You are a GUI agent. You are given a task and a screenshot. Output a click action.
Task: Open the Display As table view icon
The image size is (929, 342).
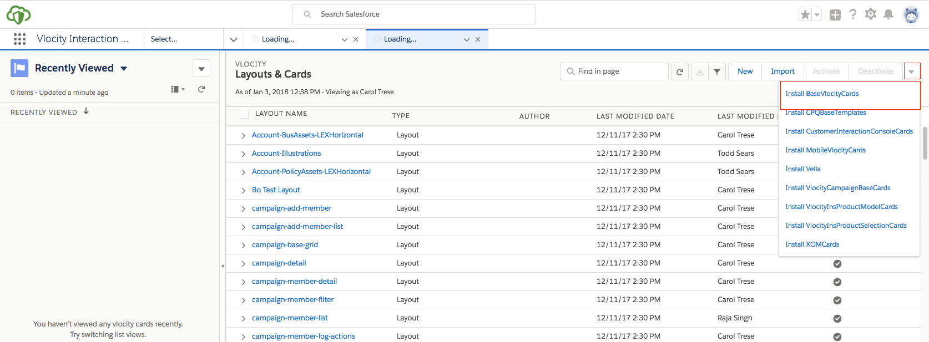[178, 89]
